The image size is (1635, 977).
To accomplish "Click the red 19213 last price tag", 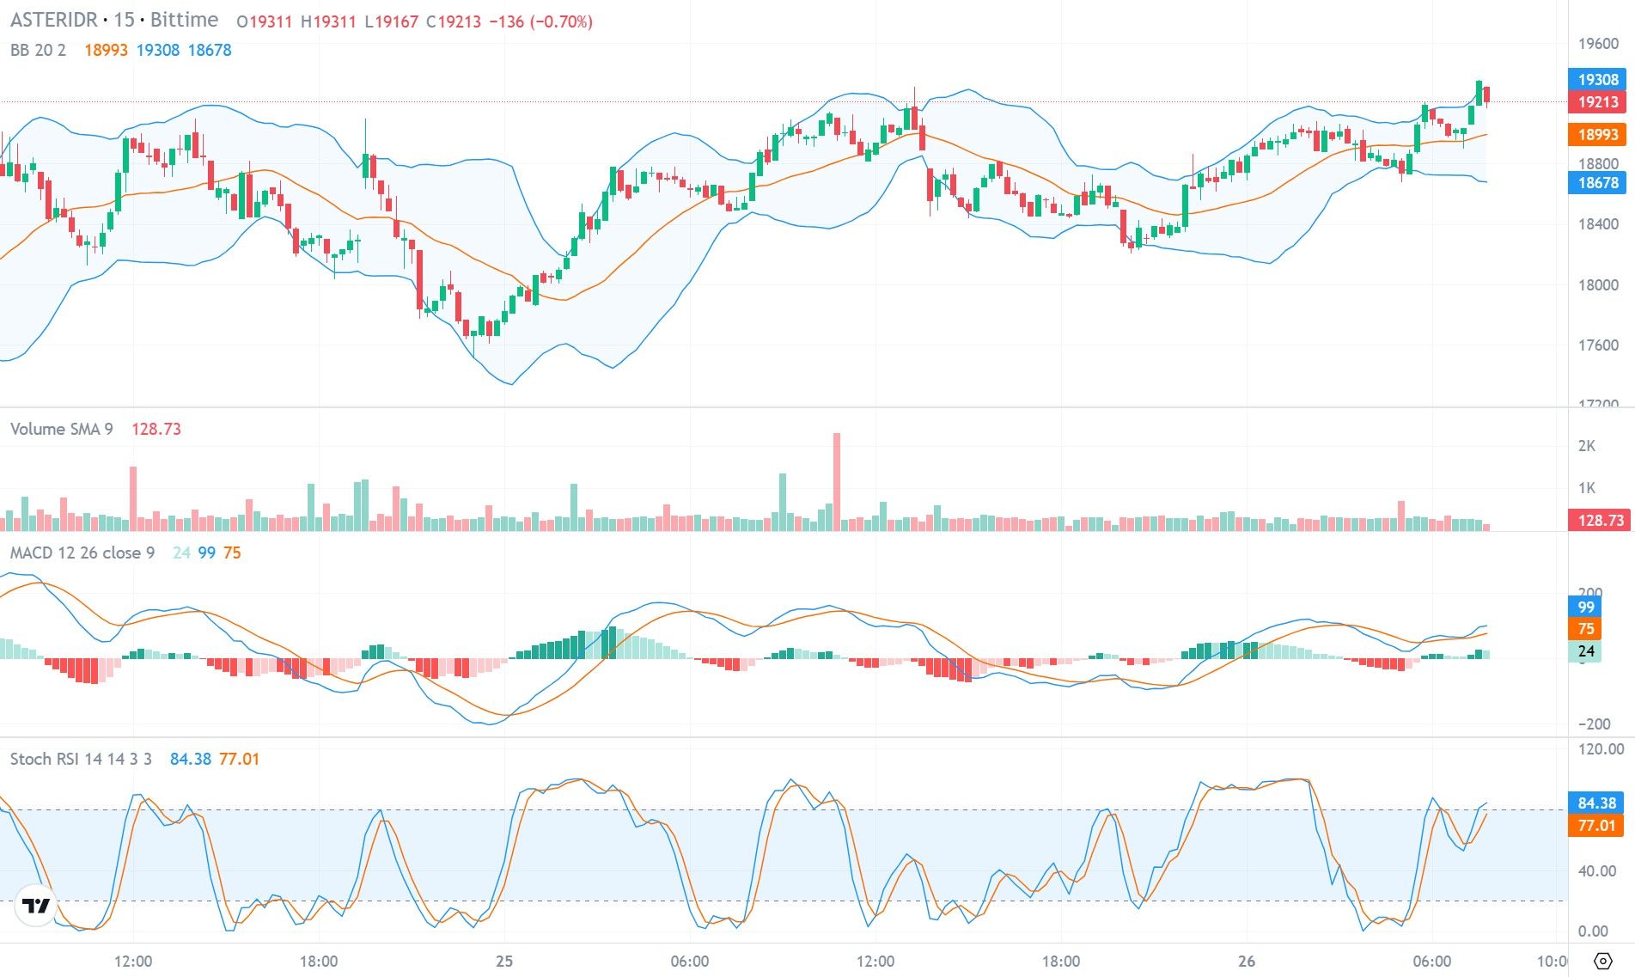I will [1595, 102].
